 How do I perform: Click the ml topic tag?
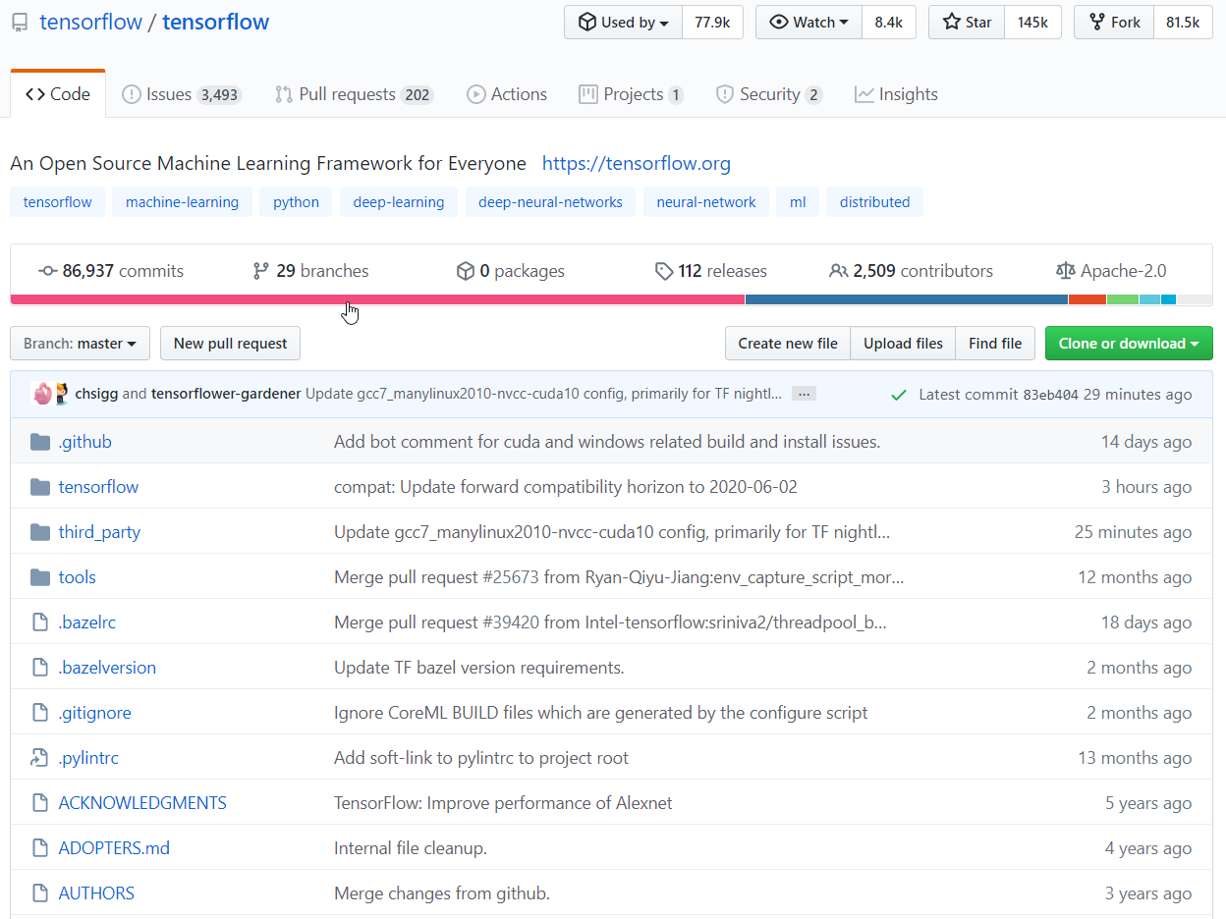[798, 202]
